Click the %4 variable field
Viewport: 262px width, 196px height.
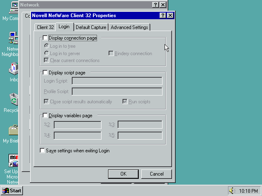[x=77, y=136]
